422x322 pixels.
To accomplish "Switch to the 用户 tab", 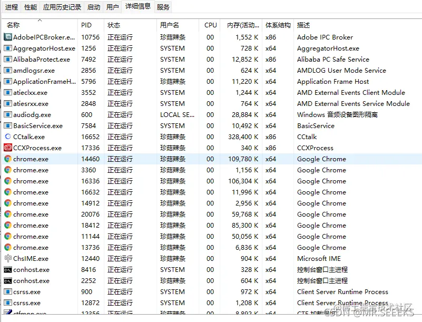I will tap(113, 7).
